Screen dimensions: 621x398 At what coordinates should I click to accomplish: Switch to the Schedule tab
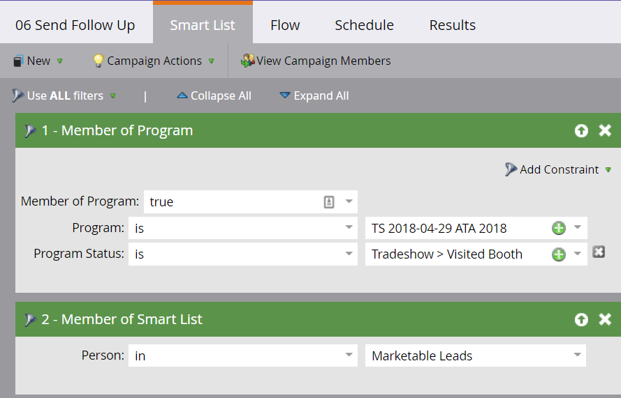tap(365, 25)
